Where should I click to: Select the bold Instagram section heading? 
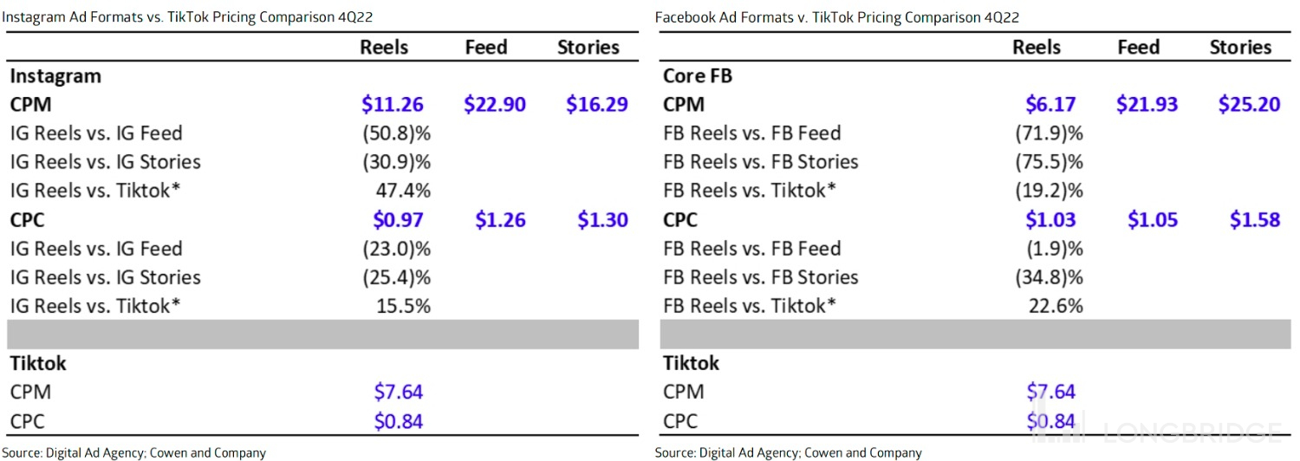tap(55, 76)
